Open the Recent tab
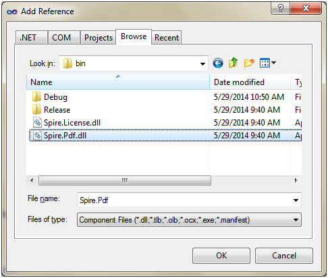This screenshot has width=328, height=278. (x=167, y=38)
